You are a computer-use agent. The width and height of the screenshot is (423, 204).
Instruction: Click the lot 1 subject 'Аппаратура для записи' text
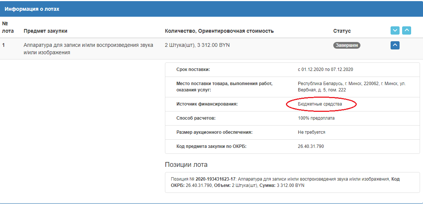click(89, 49)
